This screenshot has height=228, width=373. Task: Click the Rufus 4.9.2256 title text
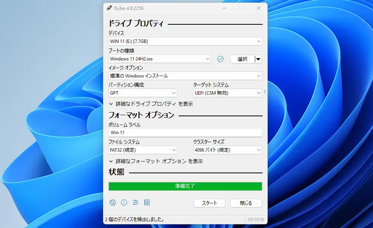(129, 8)
